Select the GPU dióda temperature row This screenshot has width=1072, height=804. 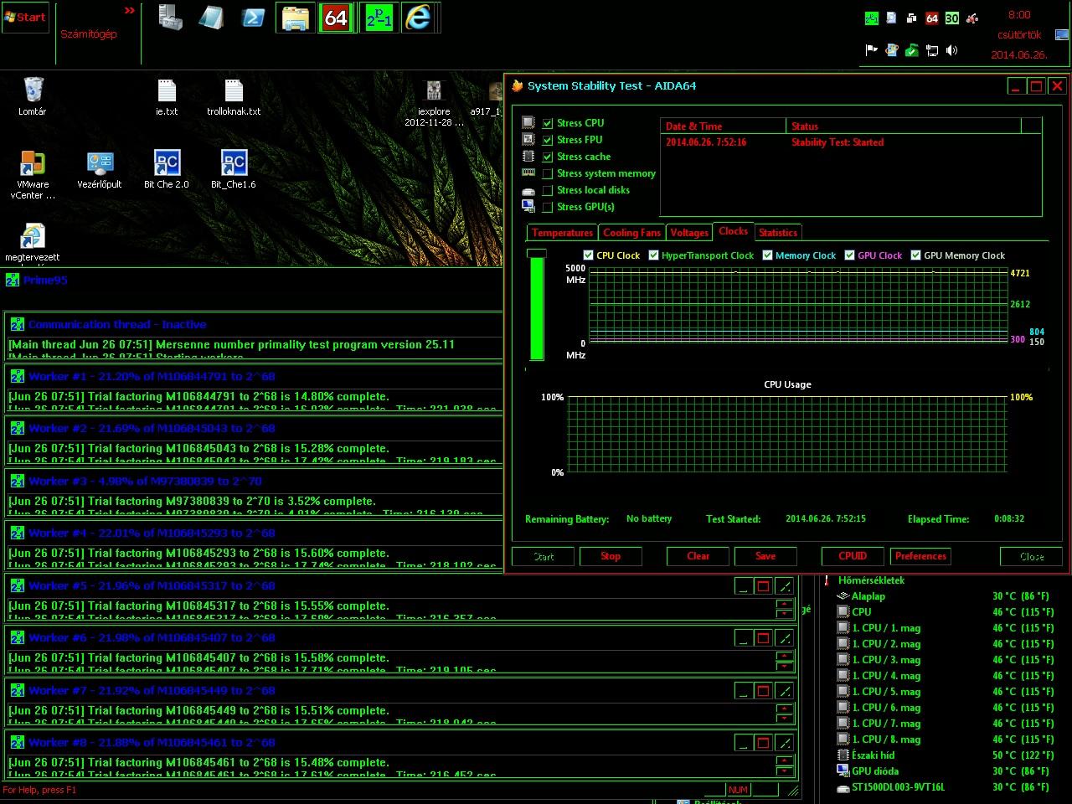click(942, 771)
